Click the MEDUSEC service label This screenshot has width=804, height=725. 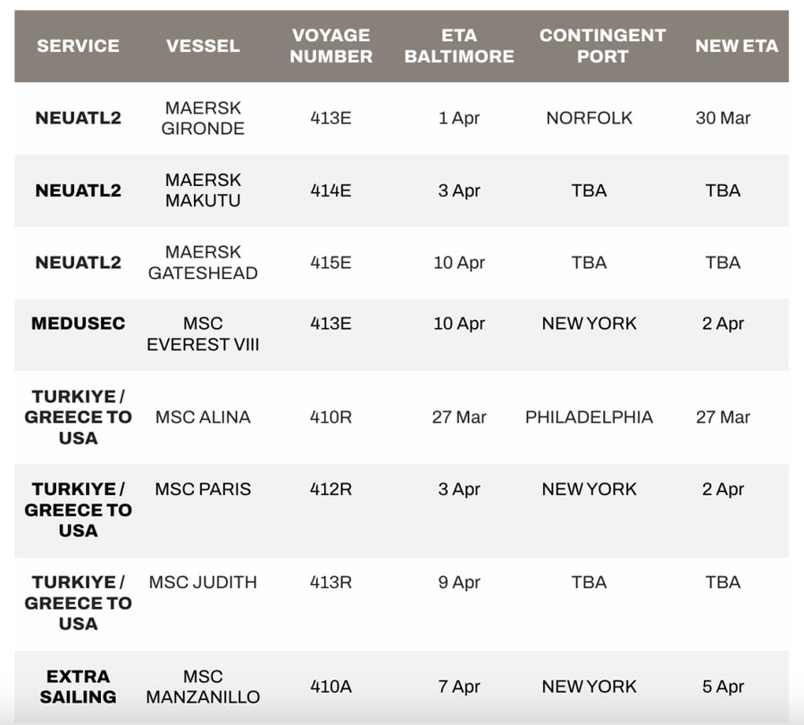[x=78, y=324]
